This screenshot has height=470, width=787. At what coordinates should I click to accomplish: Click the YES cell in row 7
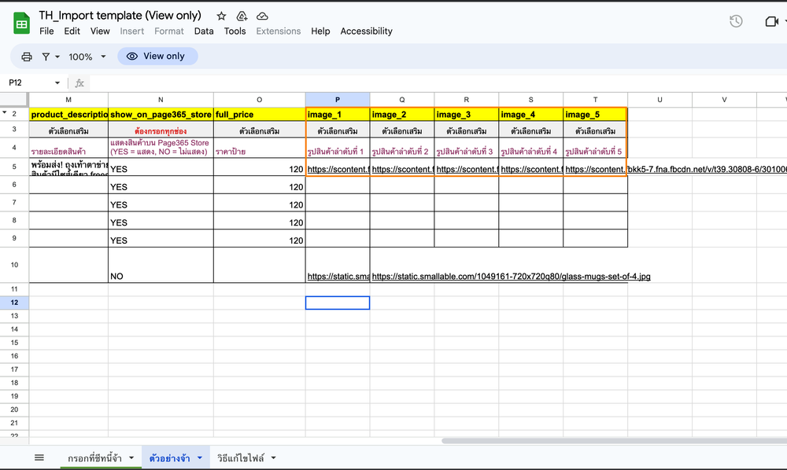pyautogui.click(x=161, y=203)
